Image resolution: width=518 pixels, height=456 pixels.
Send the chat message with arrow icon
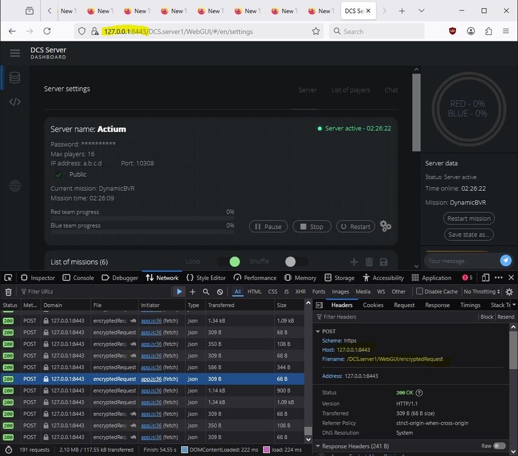point(505,260)
